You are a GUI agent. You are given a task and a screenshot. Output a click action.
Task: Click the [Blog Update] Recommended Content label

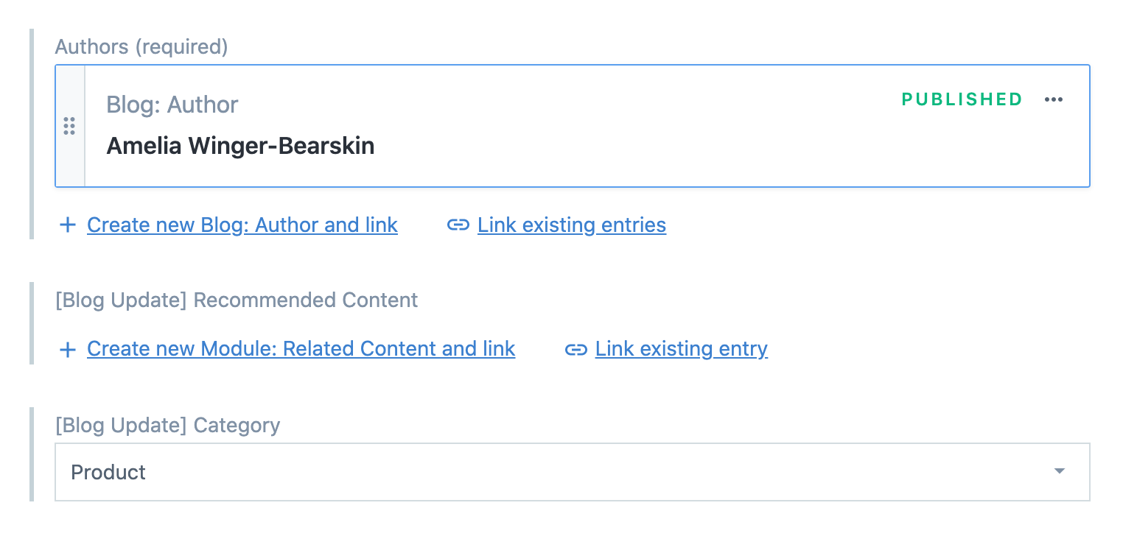point(237,300)
